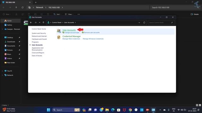This screenshot has height=113, width=202.
Task: Click User Accounts breadcrumb segment
Action: pyautogui.click(x=69, y=23)
